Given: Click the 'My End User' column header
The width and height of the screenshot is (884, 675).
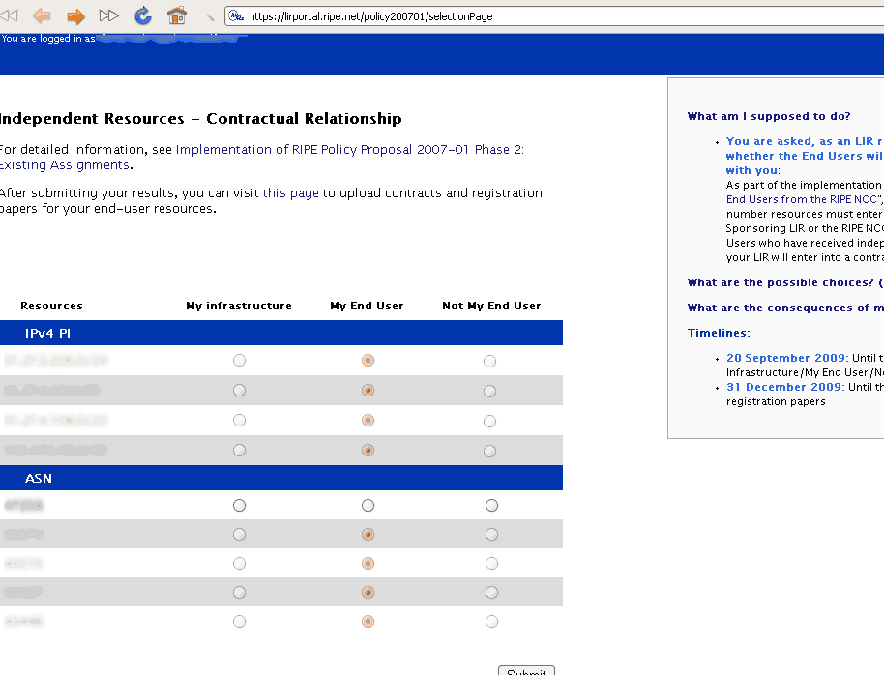Looking at the screenshot, I should [367, 306].
